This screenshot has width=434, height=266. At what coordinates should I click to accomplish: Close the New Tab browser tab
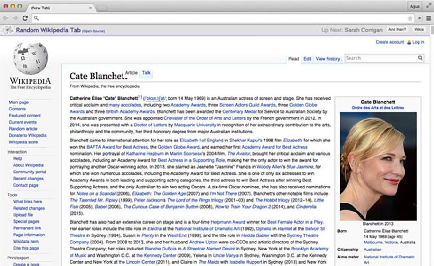(90, 8)
